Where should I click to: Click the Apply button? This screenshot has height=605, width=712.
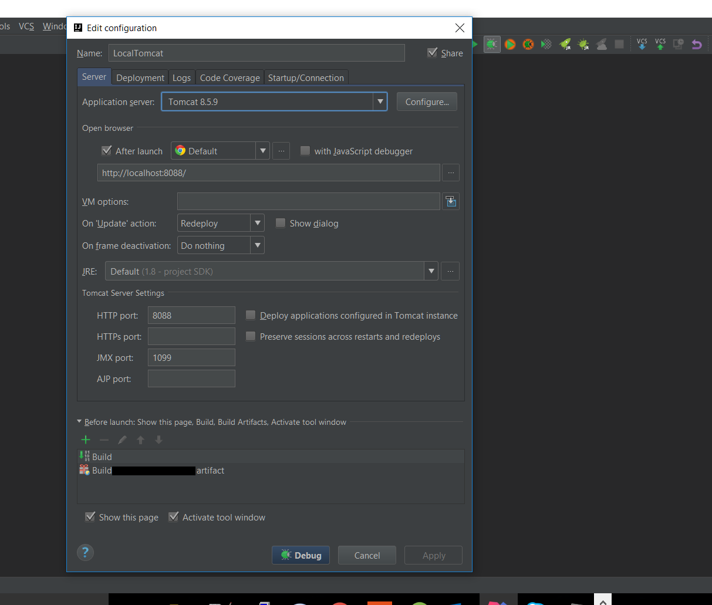click(x=434, y=555)
